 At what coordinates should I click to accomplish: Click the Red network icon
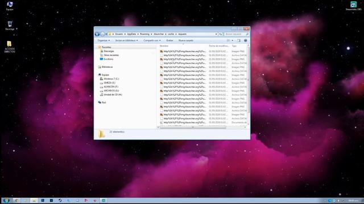click(x=100, y=102)
